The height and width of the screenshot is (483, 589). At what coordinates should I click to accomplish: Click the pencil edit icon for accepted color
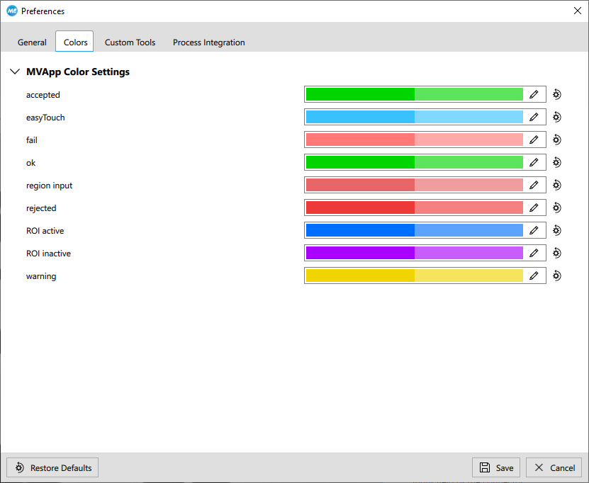pyautogui.click(x=534, y=94)
